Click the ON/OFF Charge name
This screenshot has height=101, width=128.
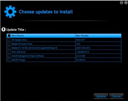point(18,60)
